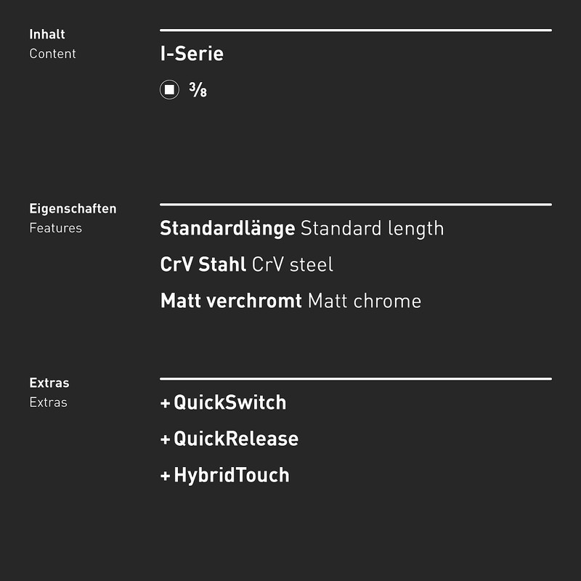Viewport: 581px width, 581px height.
Task: Click the square drive icon
Action: click(169, 90)
